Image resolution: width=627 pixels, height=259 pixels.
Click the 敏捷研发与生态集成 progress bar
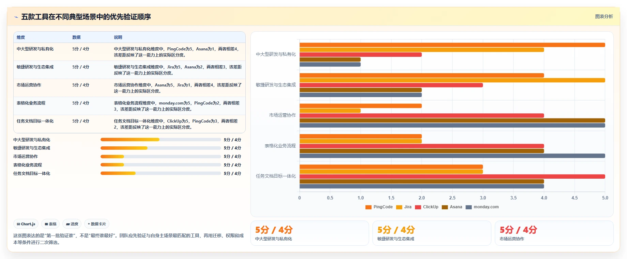pyautogui.click(x=161, y=148)
